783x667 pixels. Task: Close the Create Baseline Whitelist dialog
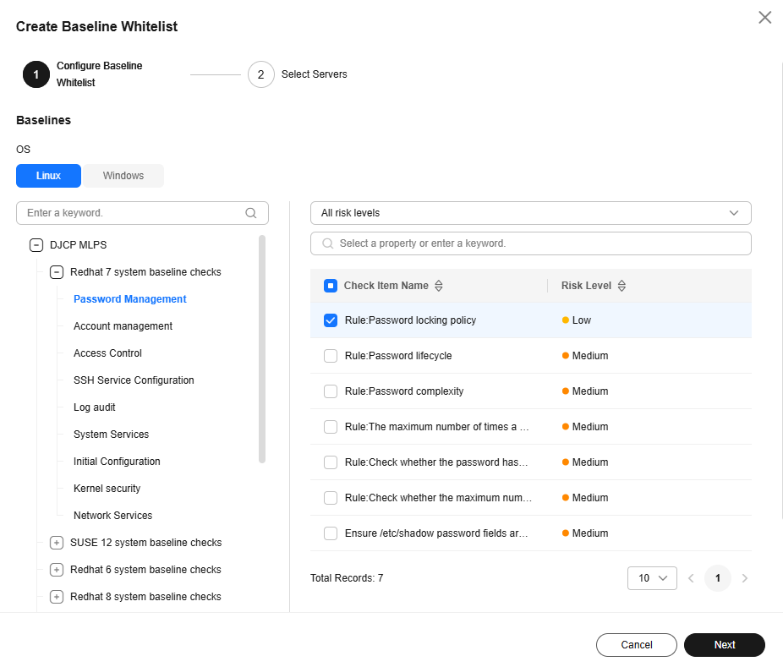click(764, 18)
